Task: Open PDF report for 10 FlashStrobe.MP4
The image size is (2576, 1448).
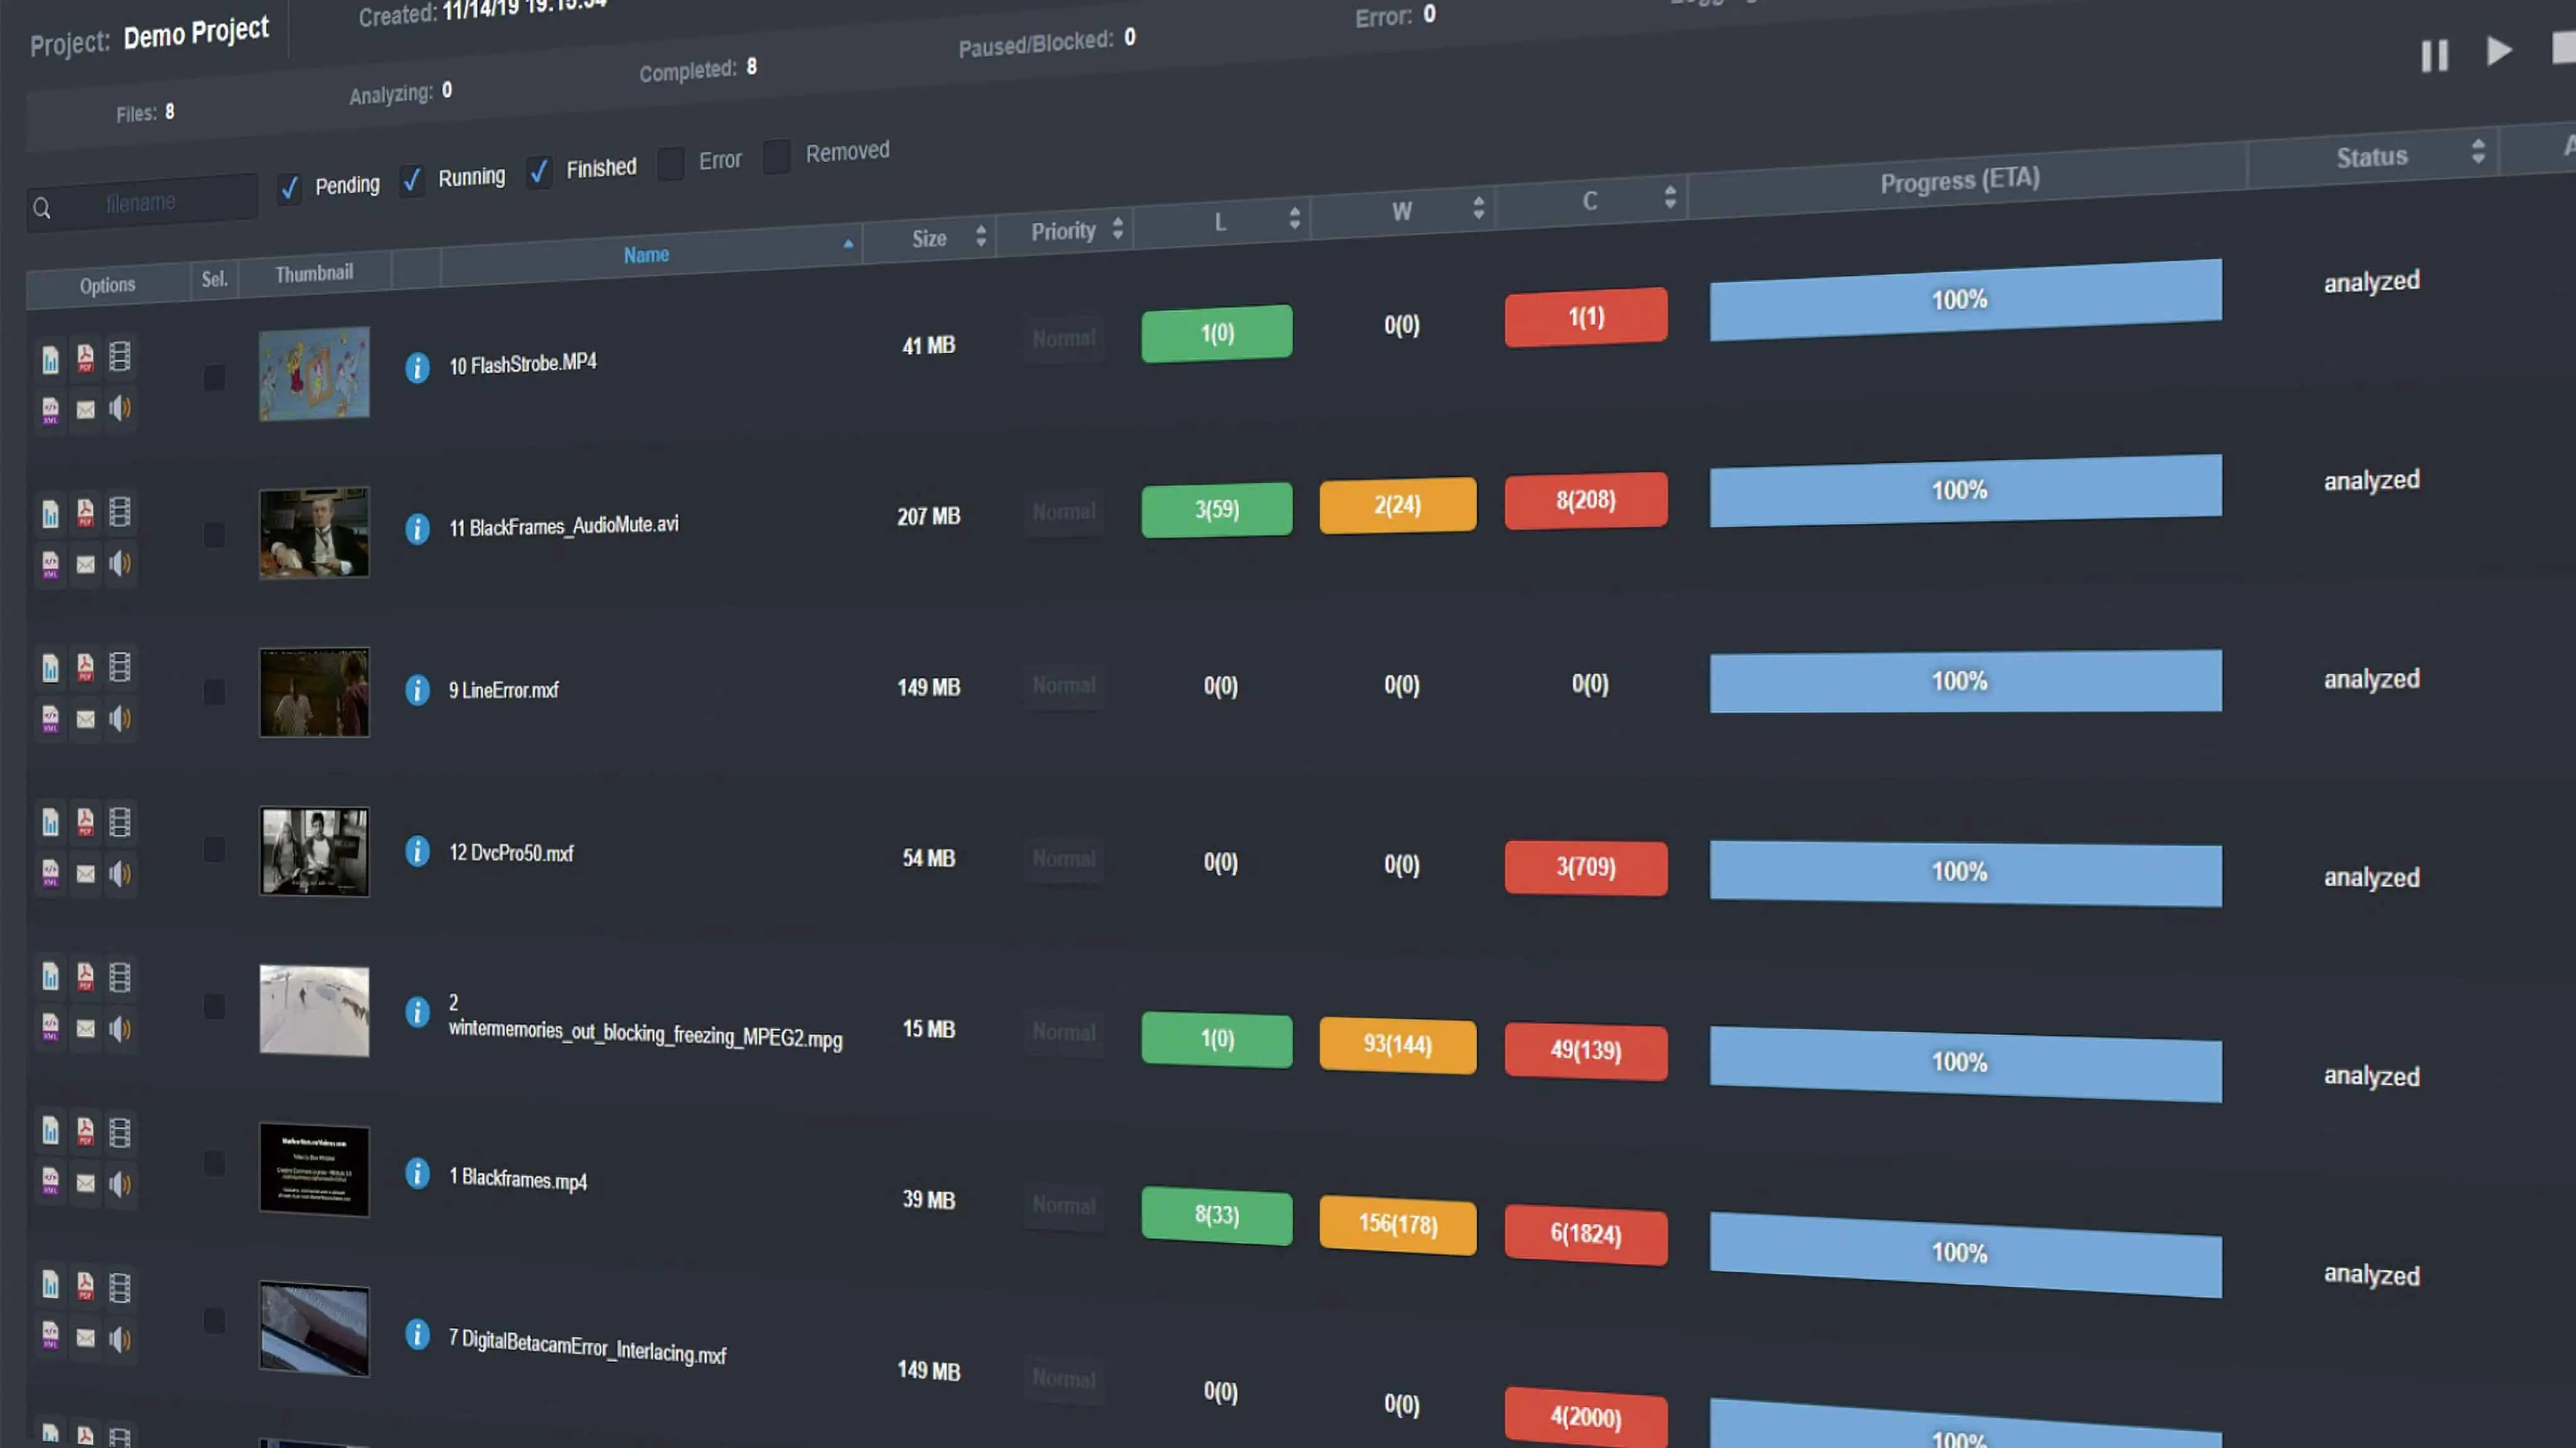Action: (85, 357)
